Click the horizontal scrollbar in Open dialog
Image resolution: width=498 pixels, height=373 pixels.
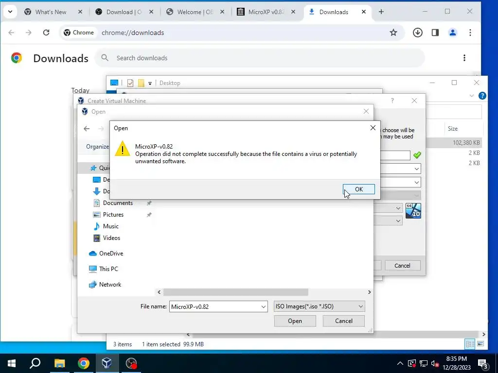click(x=236, y=292)
